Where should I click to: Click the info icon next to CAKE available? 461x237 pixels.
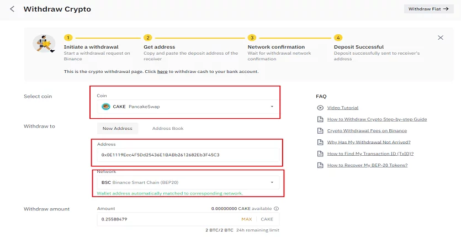(x=277, y=209)
